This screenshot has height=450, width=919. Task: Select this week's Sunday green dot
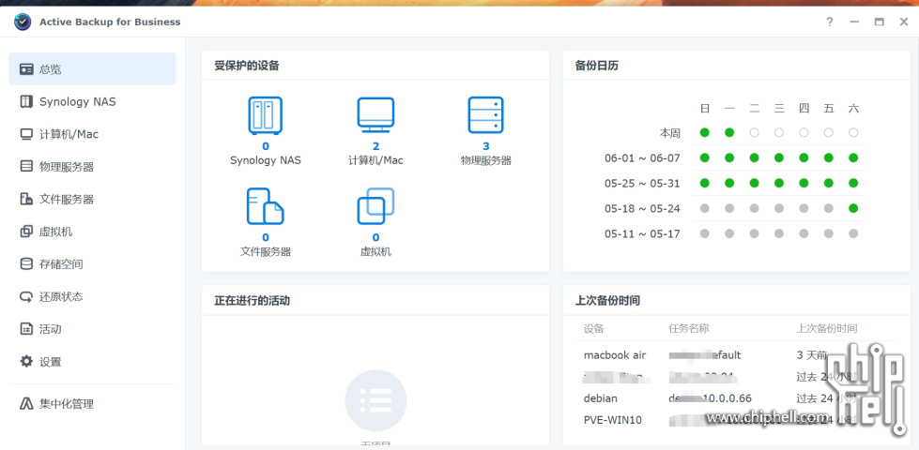click(x=704, y=133)
